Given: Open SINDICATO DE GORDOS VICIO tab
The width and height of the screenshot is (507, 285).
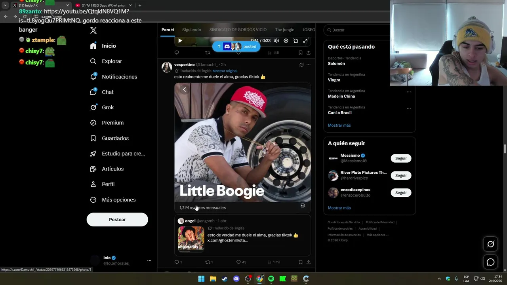Looking at the screenshot, I should click(238, 30).
